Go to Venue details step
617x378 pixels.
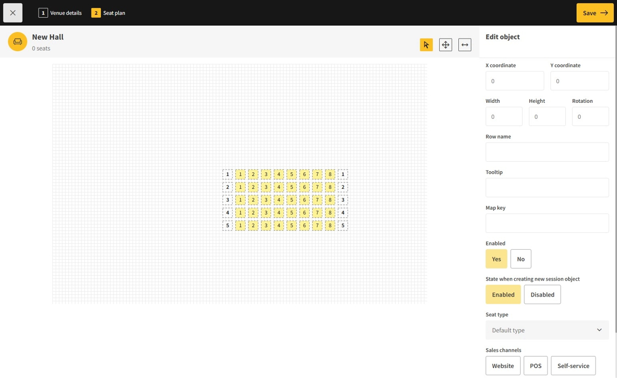(x=60, y=13)
